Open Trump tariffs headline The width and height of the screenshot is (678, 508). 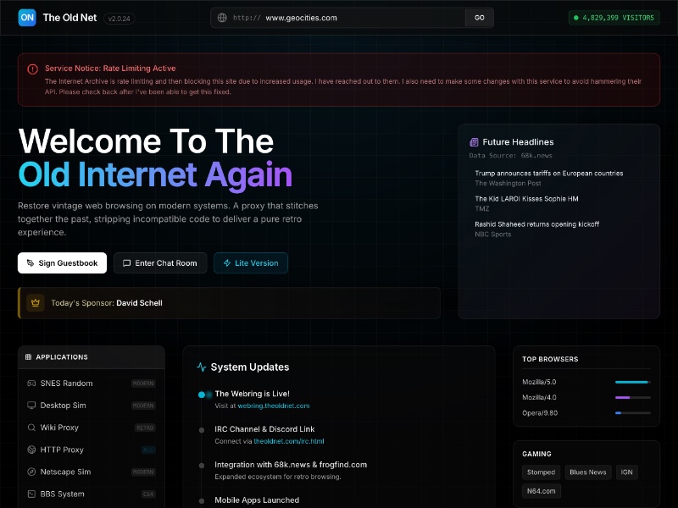(548, 173)
